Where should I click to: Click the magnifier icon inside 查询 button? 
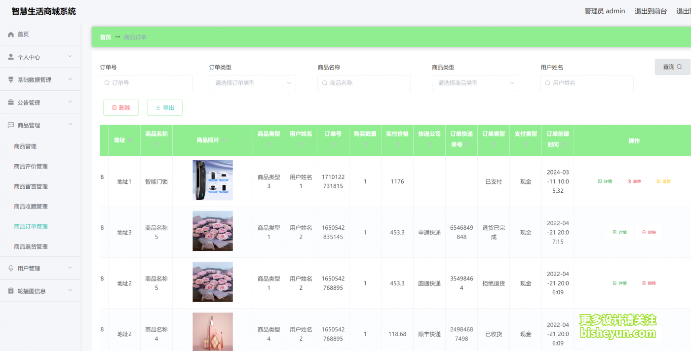pos(680,67)
